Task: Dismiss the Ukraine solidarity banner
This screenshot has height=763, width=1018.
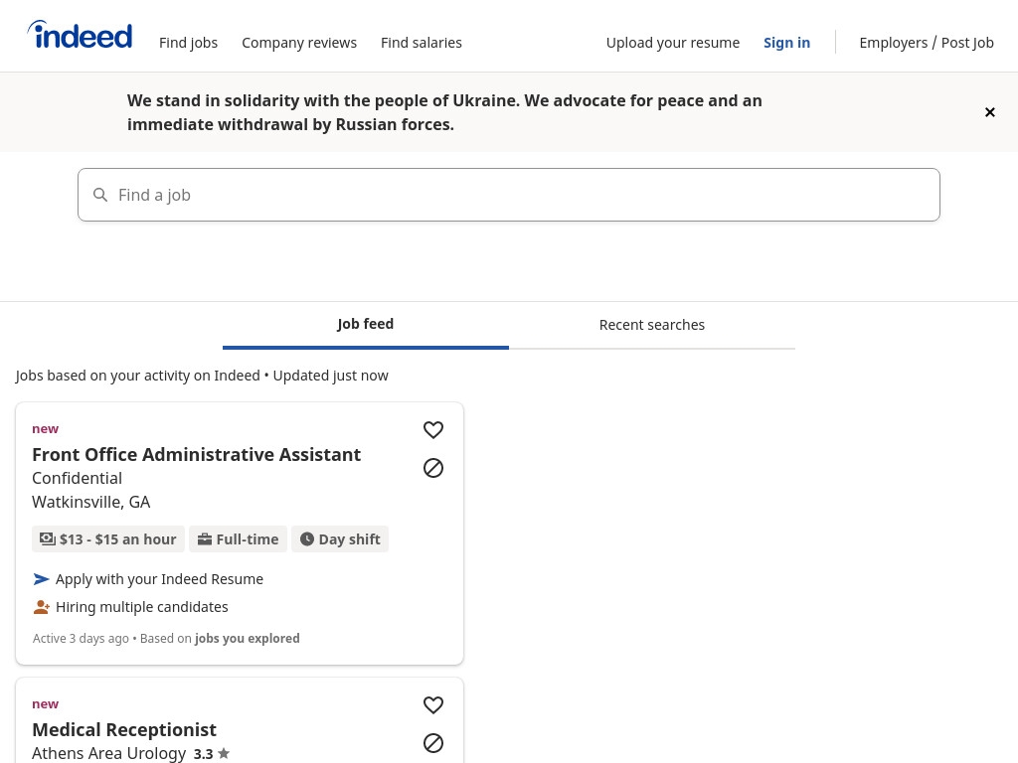Action: pos(989,112)
